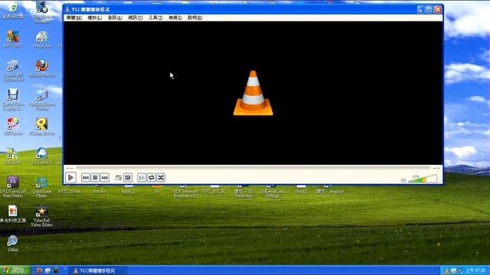
Task: Click the VLC cone logo in video area
Action: tap(253, 93)
